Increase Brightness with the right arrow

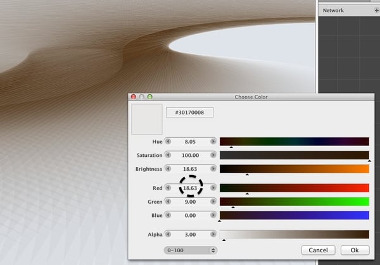click(x=213, y=169)
